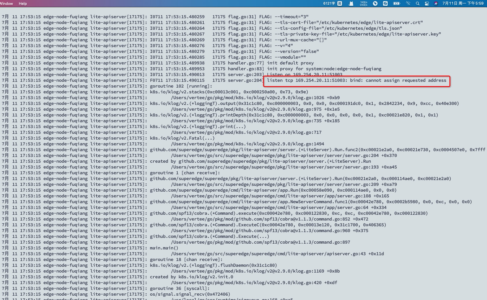
Task: Open the battery charging status icon
Action: pos(397,3)
